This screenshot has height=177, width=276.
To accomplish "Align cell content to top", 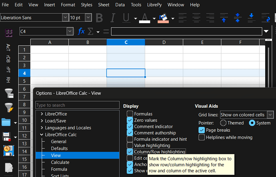I will click(224, 18).
